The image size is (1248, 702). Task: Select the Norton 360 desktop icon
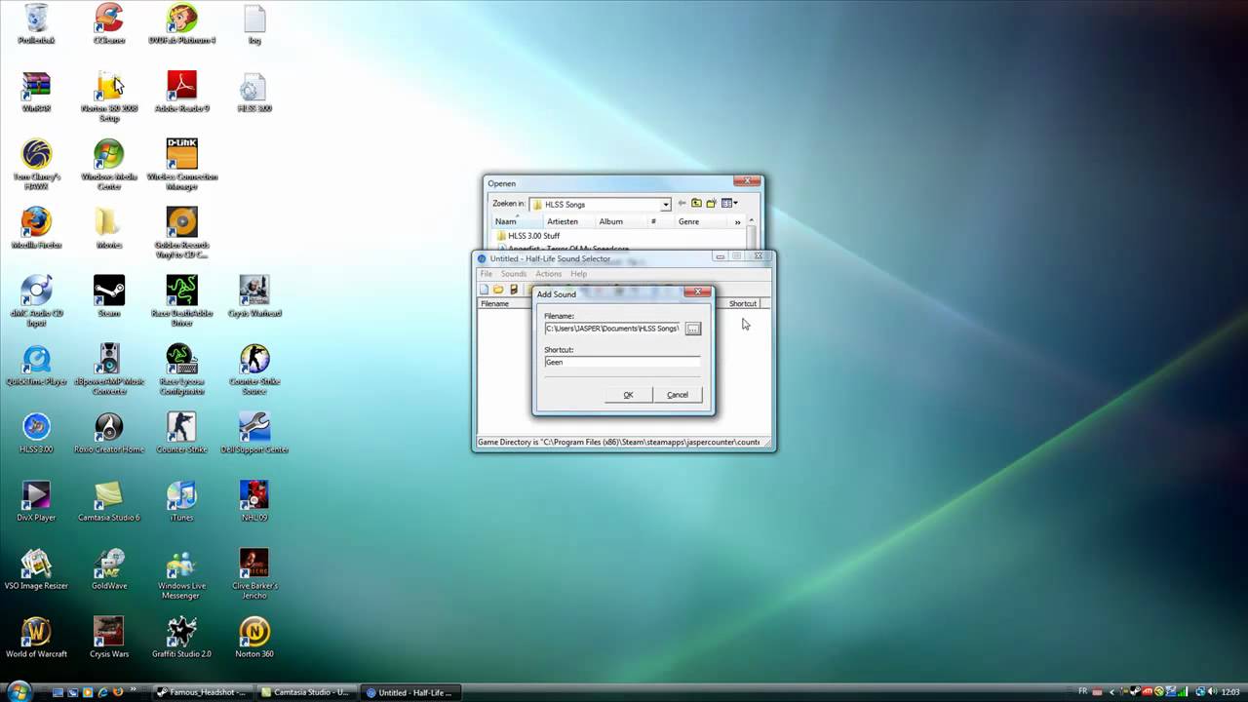[253, 639]
